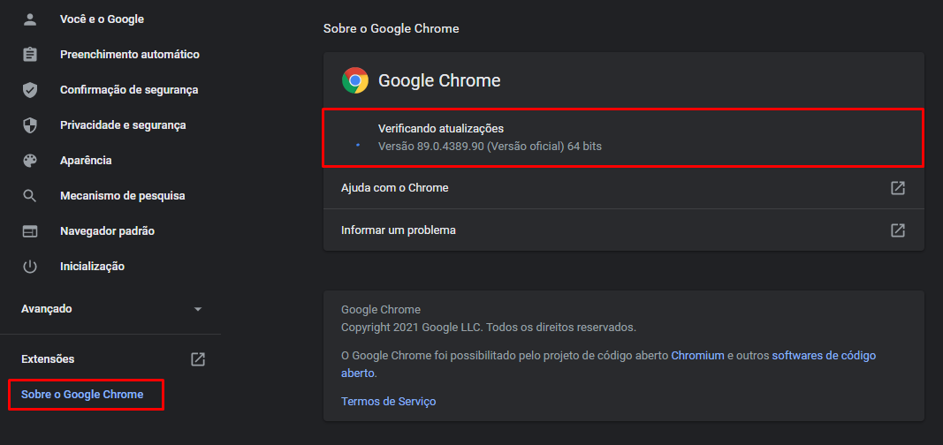Select the Extensões menu entry
The height and width of the screenshot is (445, 943).
(x=48, y=359)
